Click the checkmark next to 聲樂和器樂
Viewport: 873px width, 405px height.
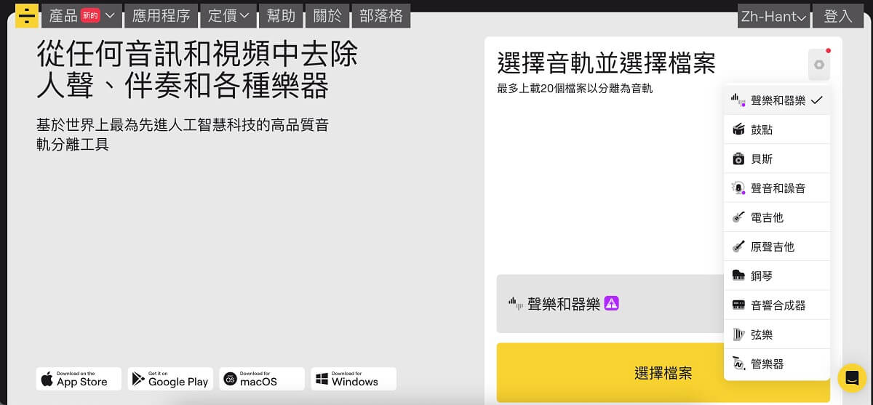point(816,100)
